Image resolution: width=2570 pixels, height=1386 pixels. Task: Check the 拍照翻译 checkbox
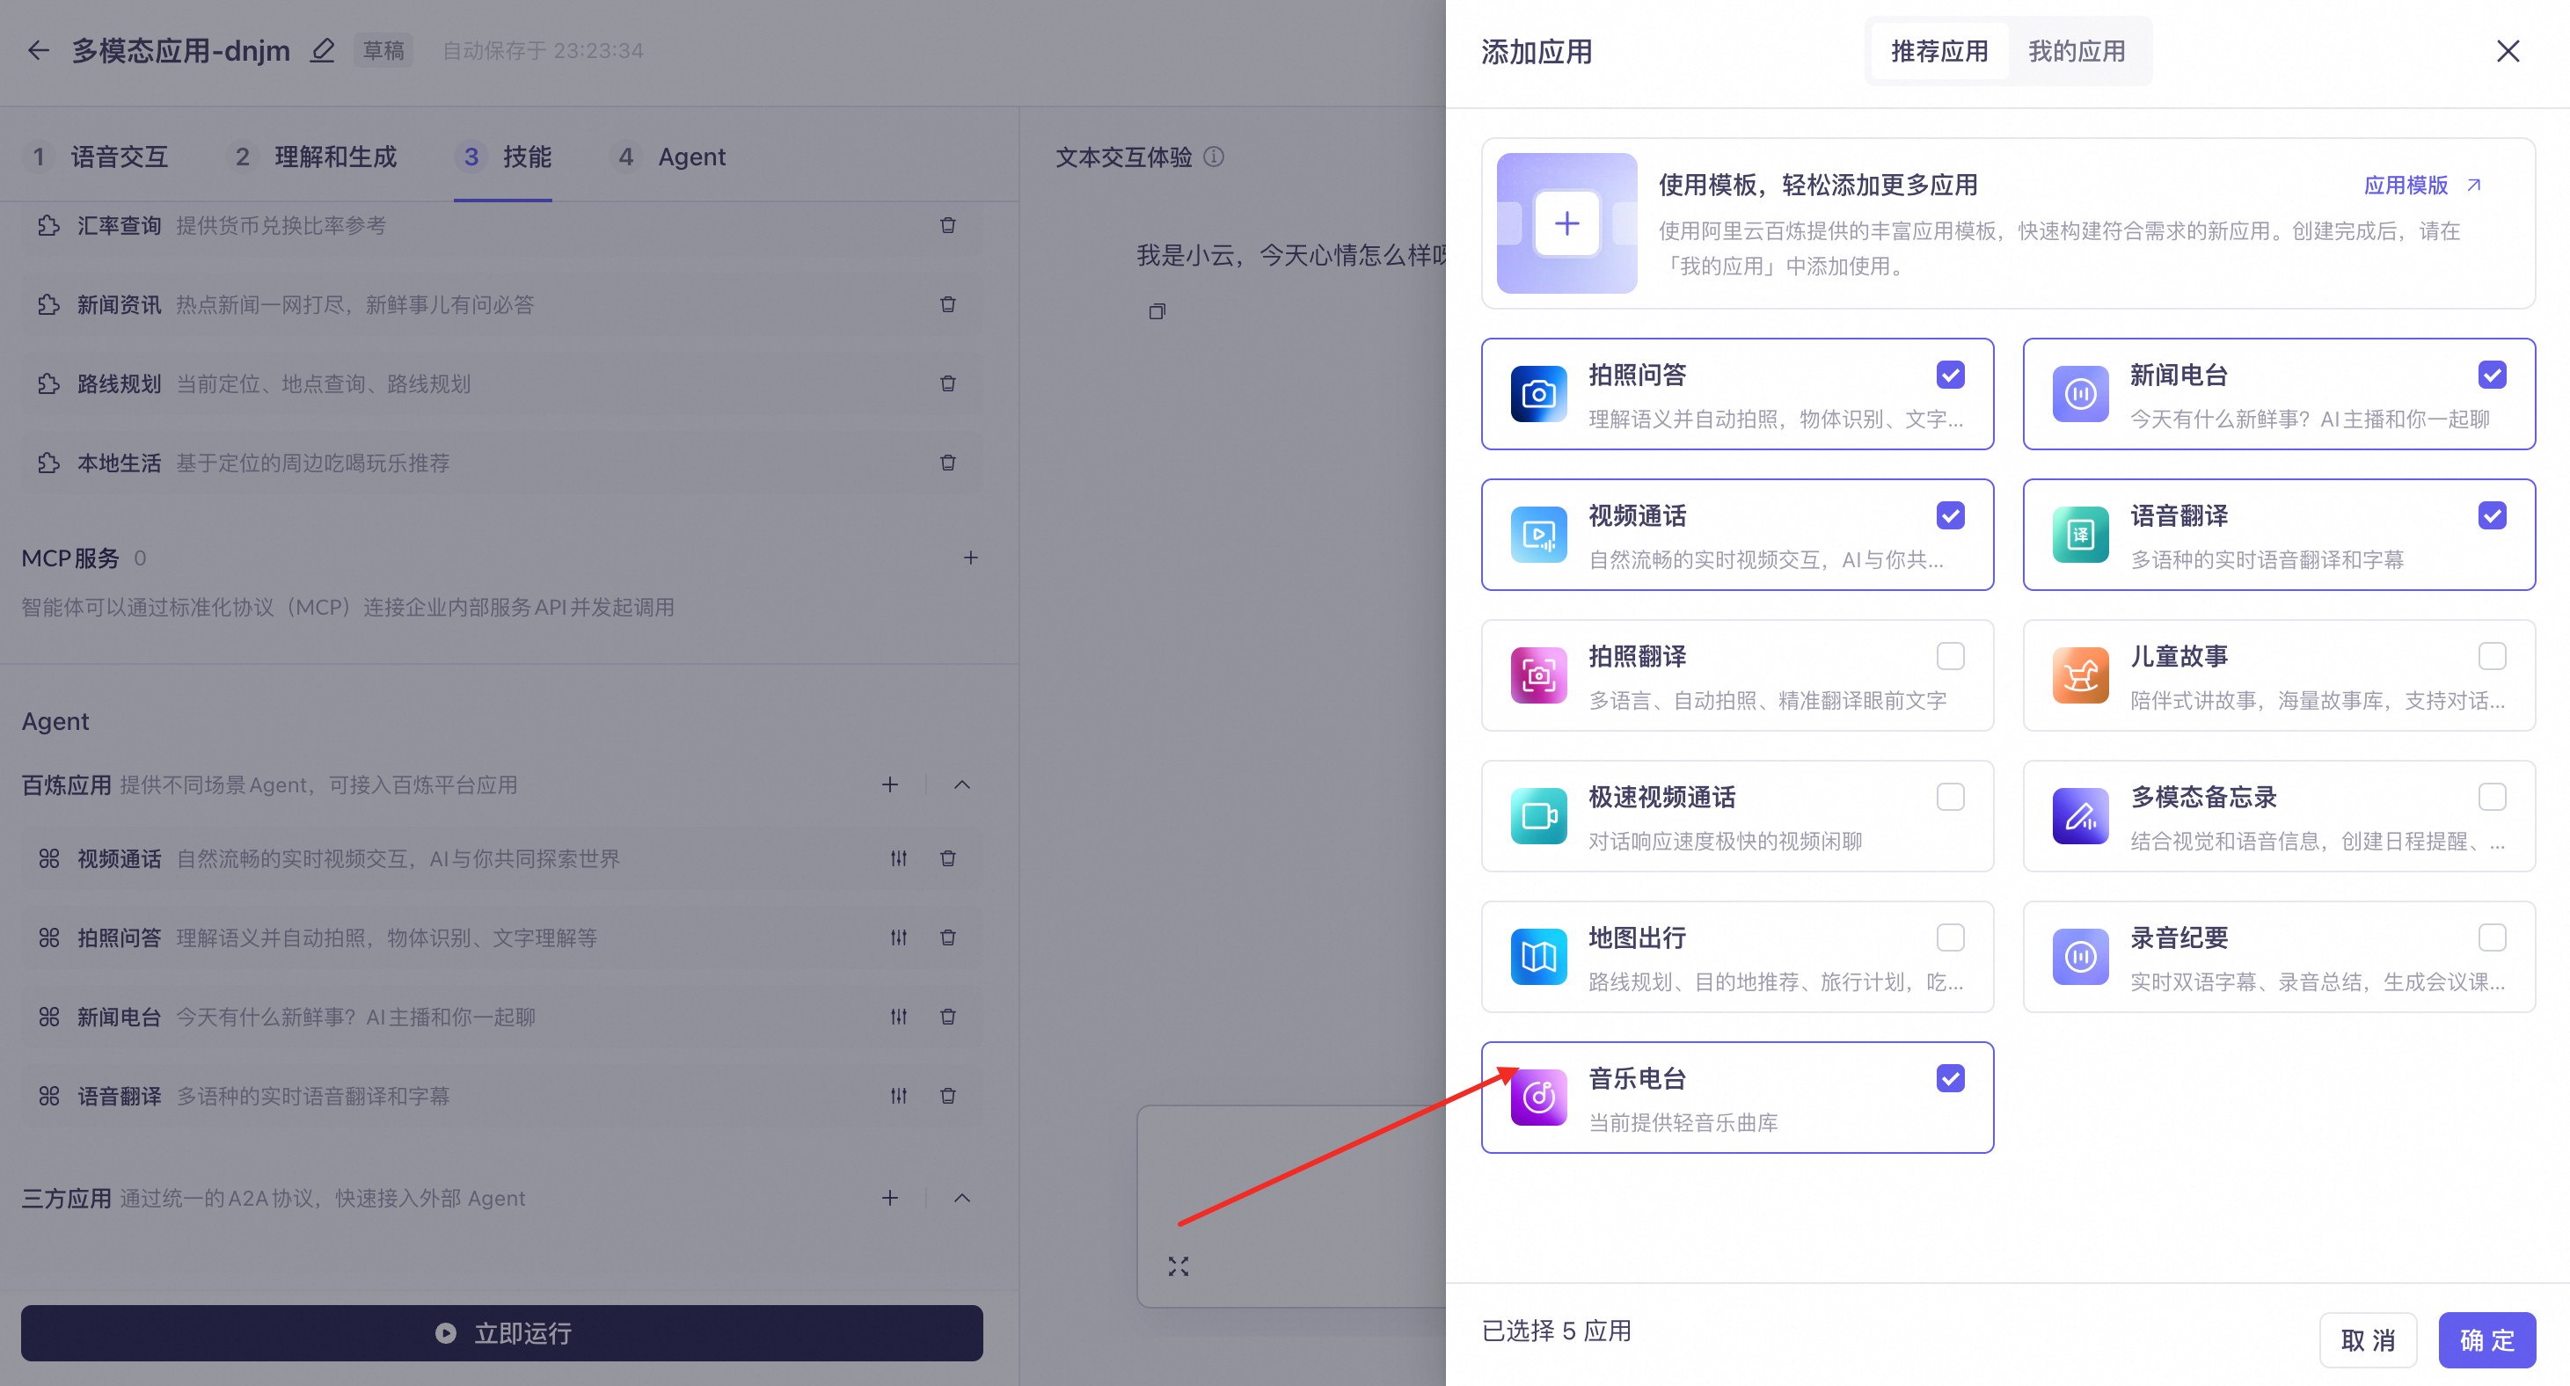[1951, 655]
